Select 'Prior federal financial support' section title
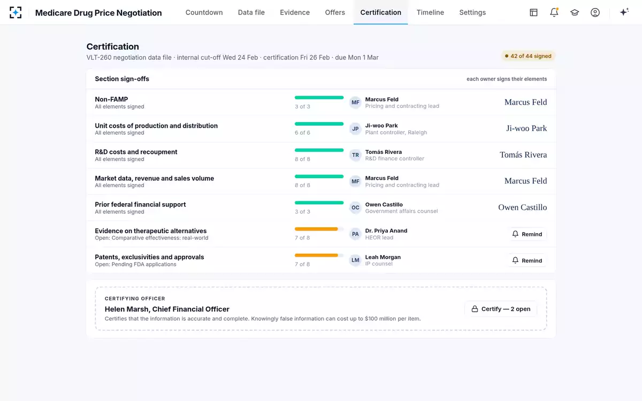The image size is (642, 401). click(x=140, y=204)
